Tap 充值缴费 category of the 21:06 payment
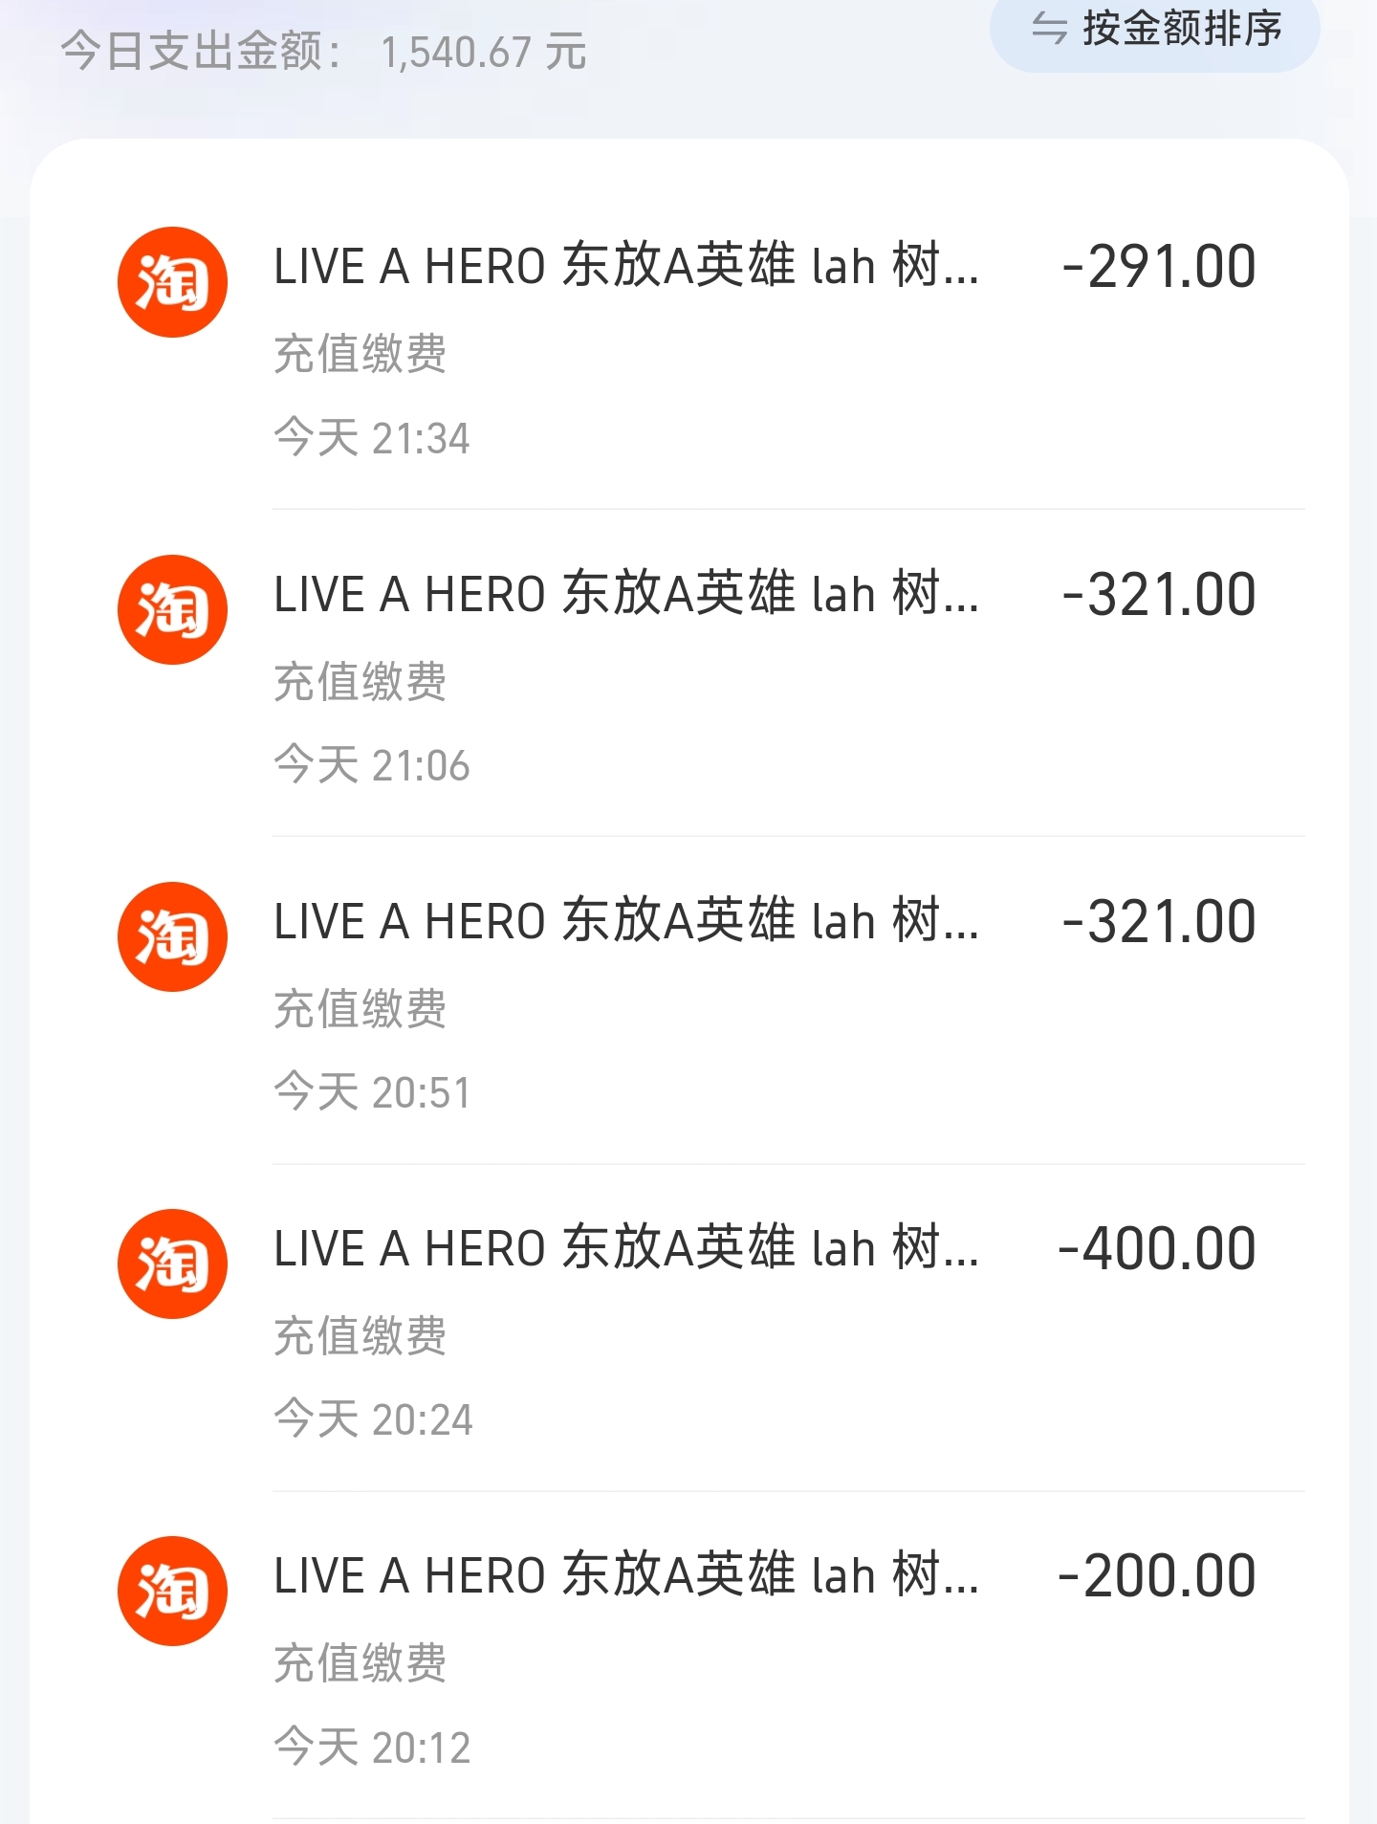 (361, 681)
